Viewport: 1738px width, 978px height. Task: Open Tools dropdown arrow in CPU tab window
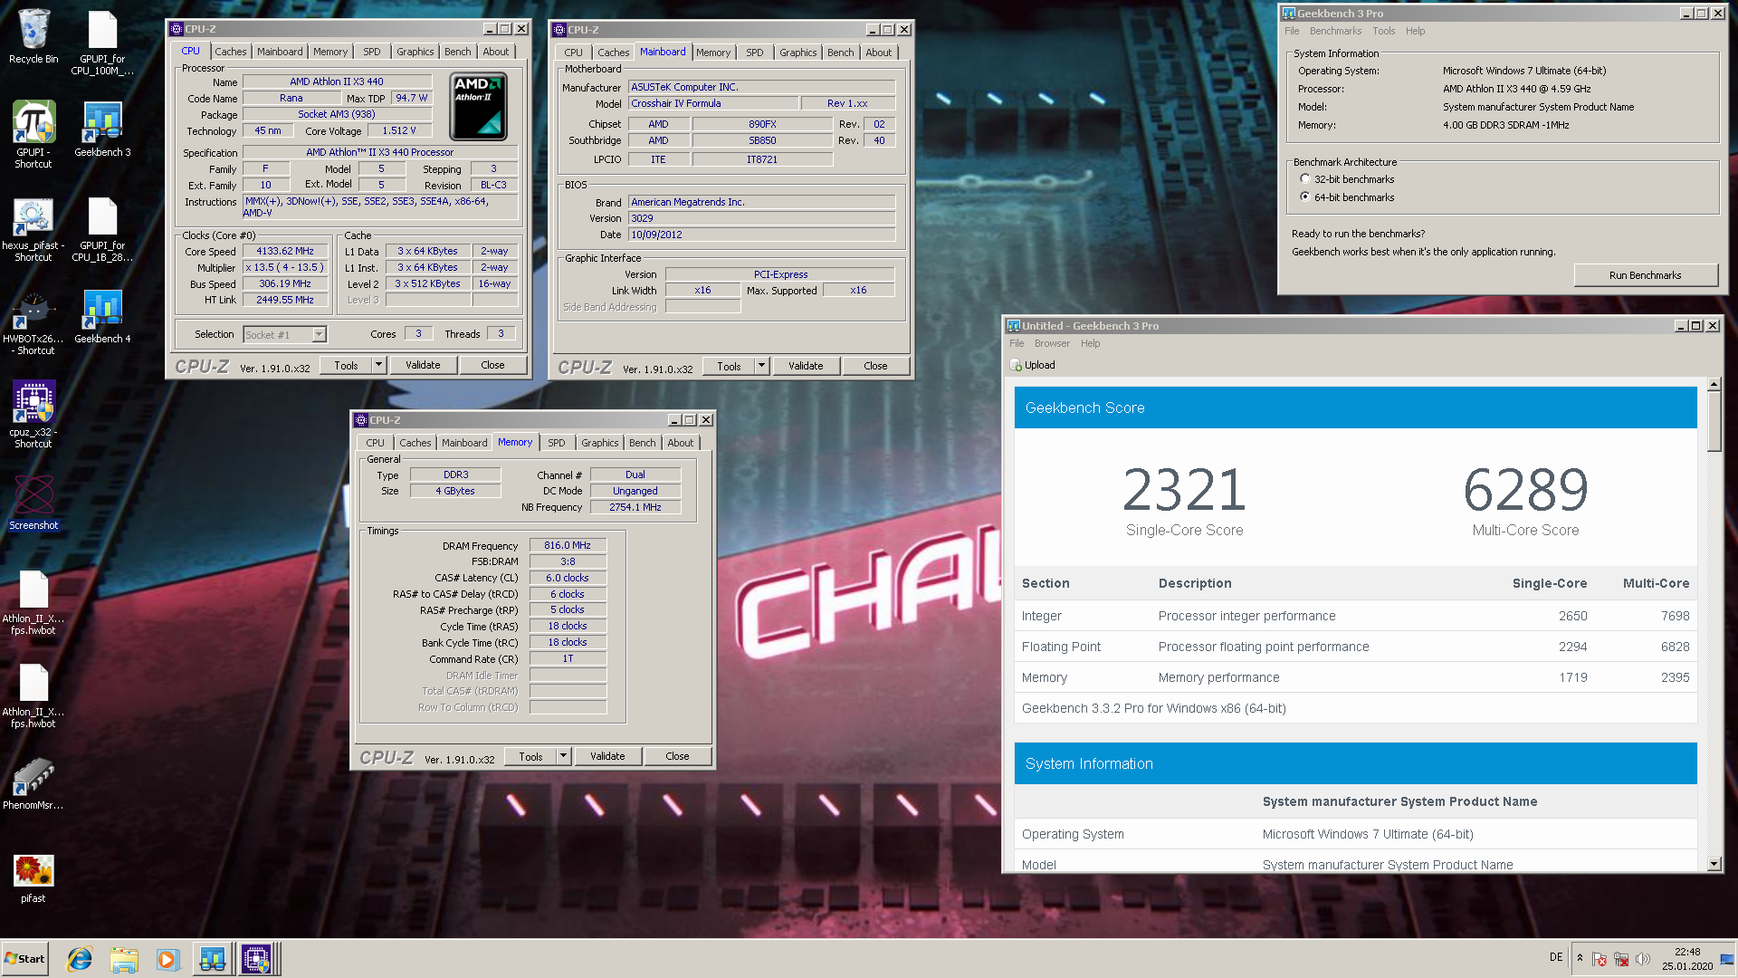pos(379,365)
